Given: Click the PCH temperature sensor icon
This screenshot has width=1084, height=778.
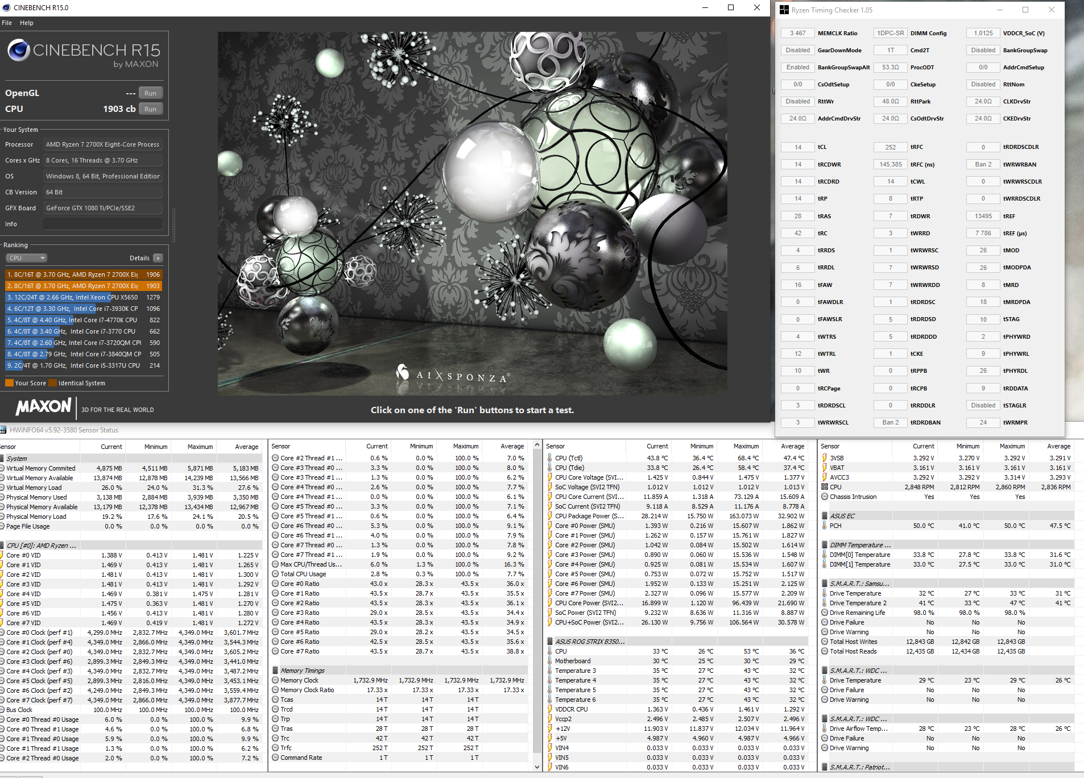Looking at the screenshot, I should point(825,526).
